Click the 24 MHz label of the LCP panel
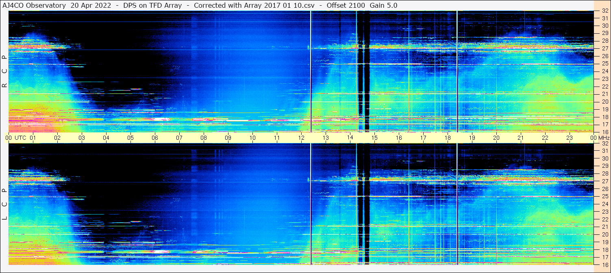The image size is (611, 273). 605,204
